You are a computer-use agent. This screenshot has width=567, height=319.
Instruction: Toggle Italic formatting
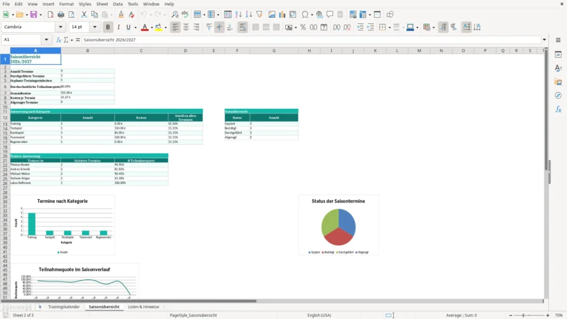click(118, 27)
